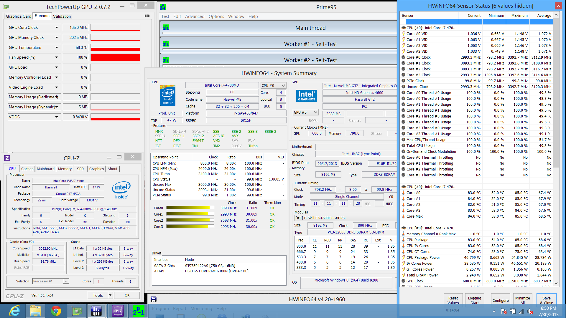Viewport: 566px width, 318px height.
Task: Click the Intel Core i7 logo in System Summary
Action: point(168,96)
